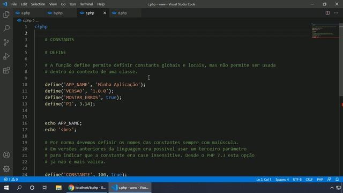Open the File menu
The height and width of the screenshot is (193, 343).
(14, 4)
